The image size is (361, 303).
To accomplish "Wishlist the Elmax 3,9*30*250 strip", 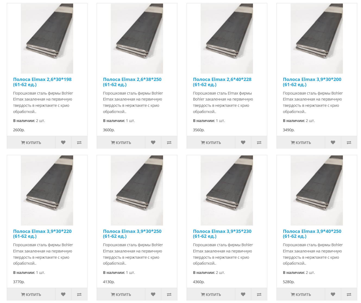I will pos(153,294).
